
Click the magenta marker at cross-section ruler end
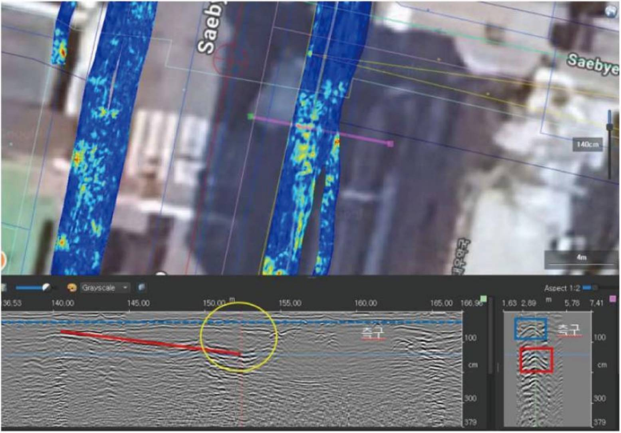(x=613, y=299)
